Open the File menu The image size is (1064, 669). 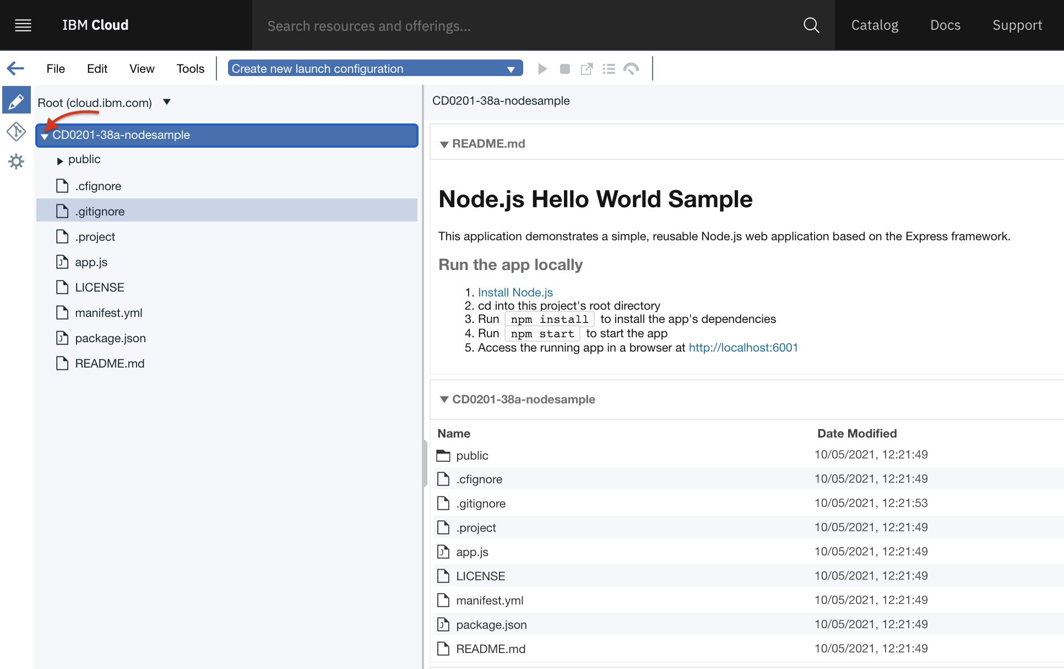[x=56, y=69]
